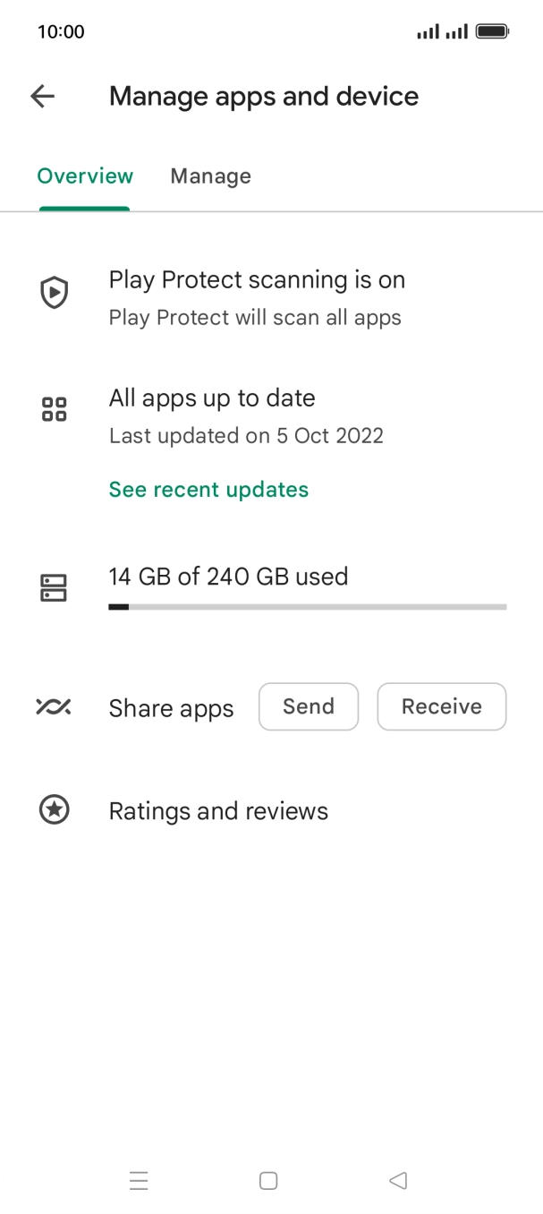Switch to the Manage tab
This screenshot has height=1214, width=543.
tap(210, 176)
